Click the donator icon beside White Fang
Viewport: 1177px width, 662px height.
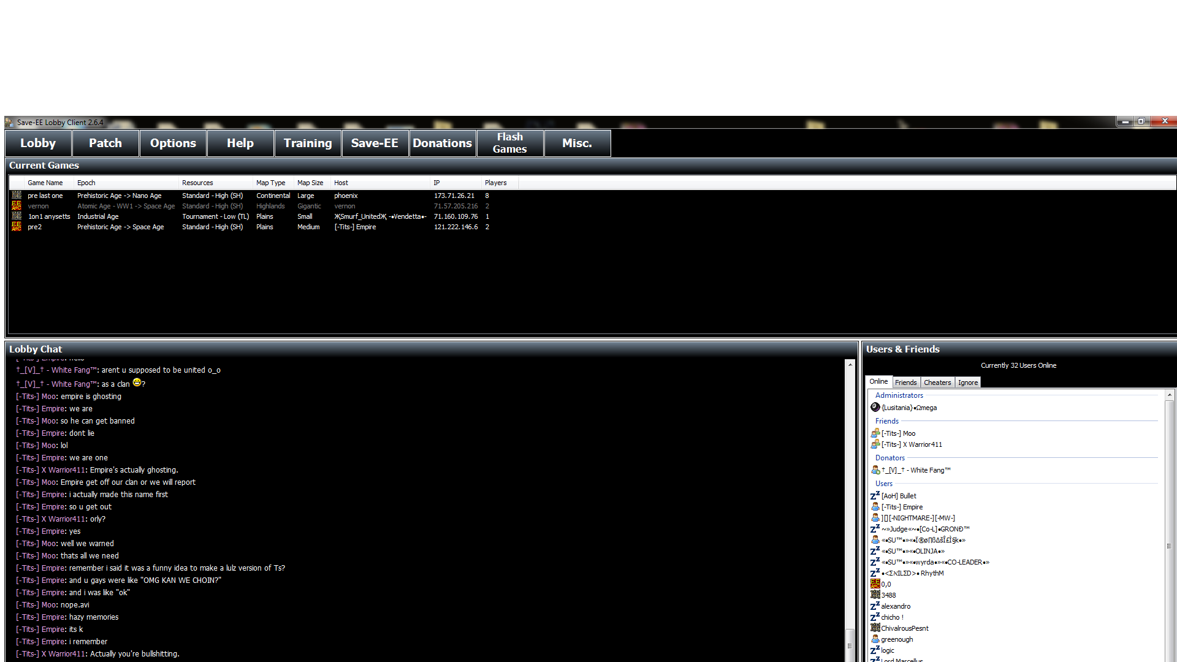(x=875, y=470)
